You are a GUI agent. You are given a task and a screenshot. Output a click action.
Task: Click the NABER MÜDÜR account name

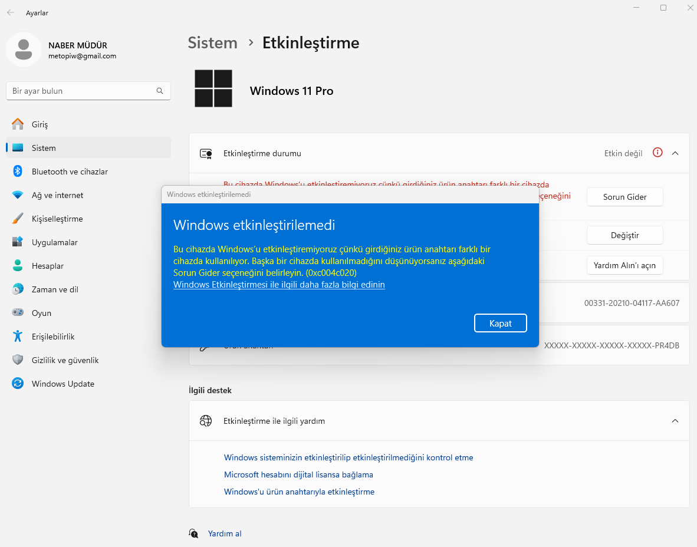coord(78,45)
